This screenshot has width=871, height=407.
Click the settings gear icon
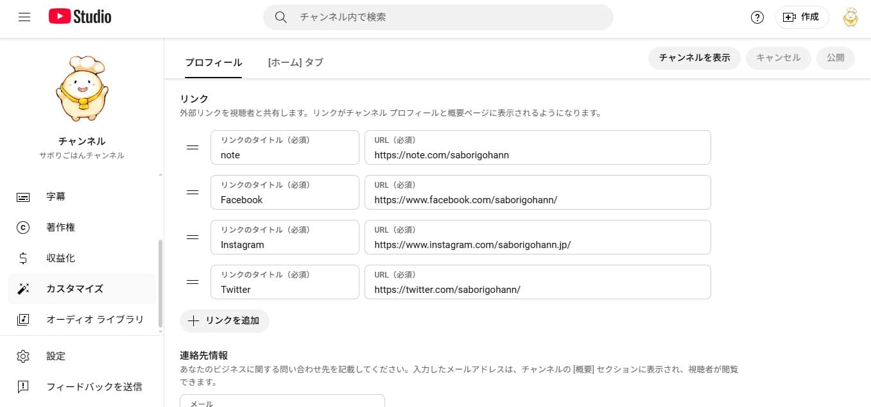[x=23, y=356]
